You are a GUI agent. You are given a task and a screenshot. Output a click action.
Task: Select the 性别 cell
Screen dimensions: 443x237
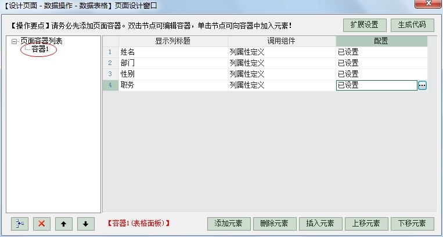173,74
